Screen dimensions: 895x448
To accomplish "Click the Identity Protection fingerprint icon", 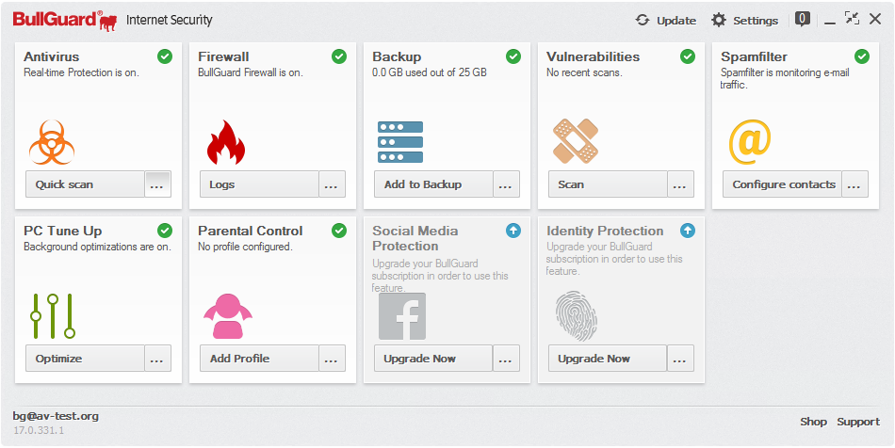I will coord(575,316).
